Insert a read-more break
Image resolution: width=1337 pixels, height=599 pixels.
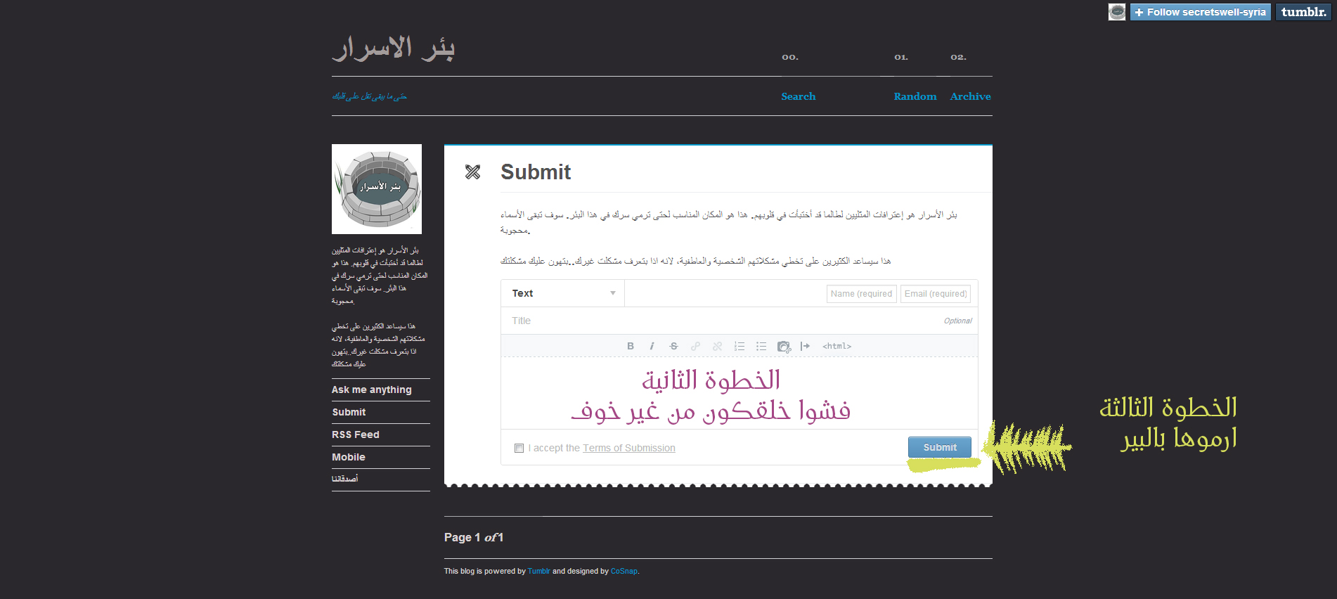(805, 346)
